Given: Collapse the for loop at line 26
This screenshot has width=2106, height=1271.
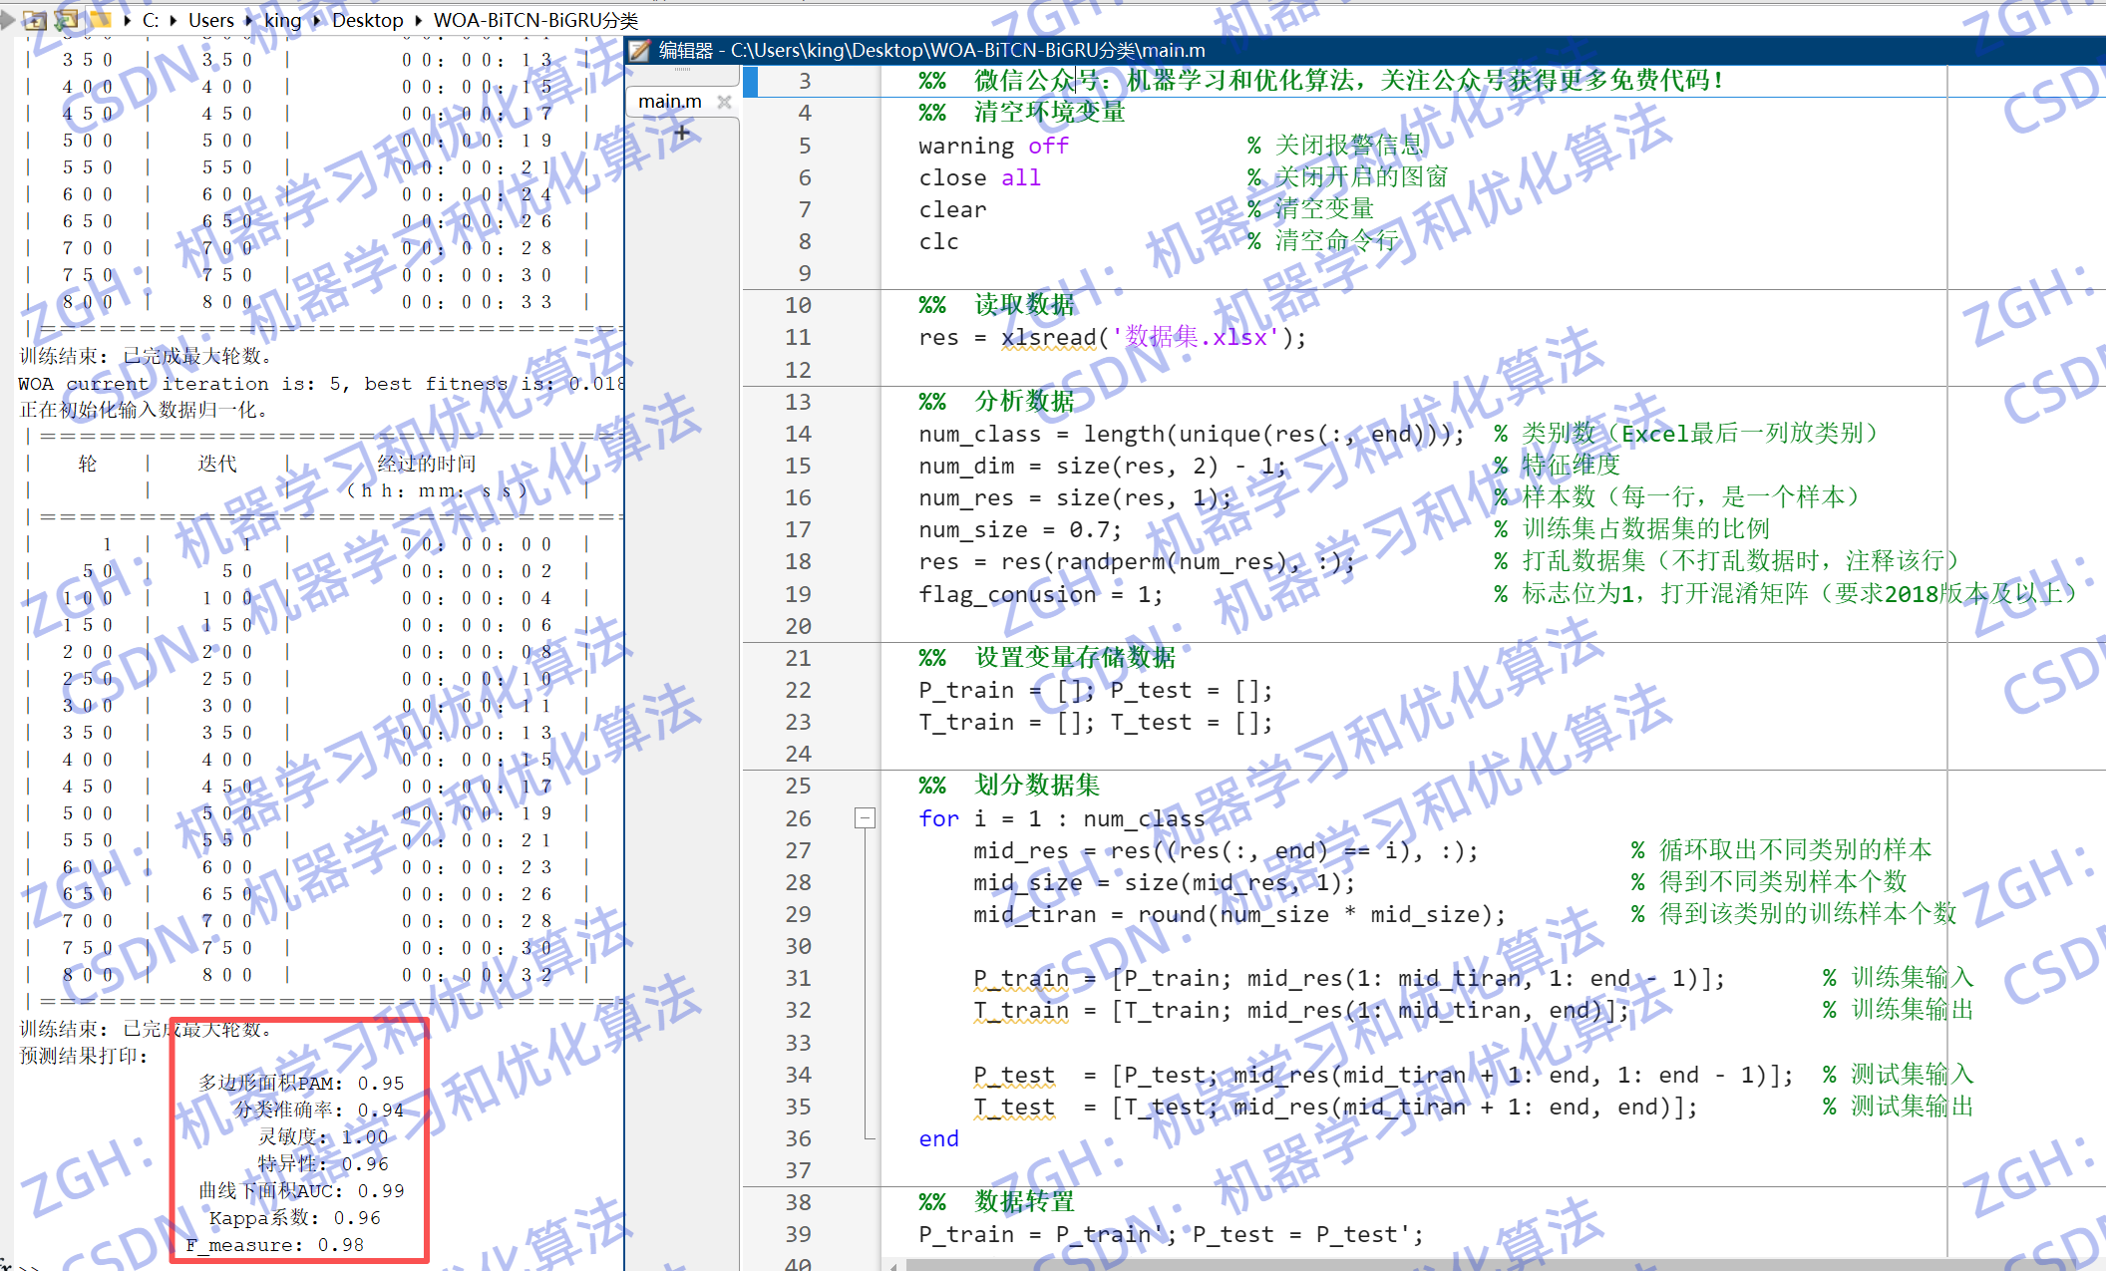Looking at the screenshot, I should coord(865,818).
